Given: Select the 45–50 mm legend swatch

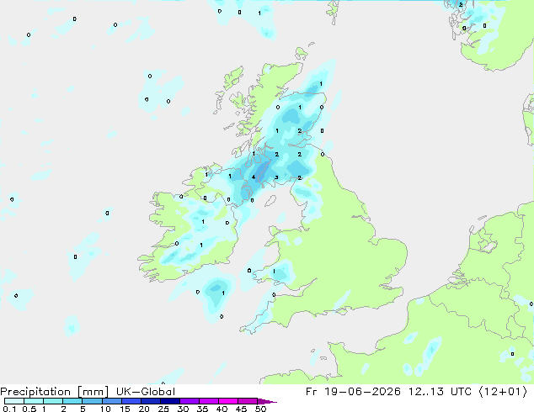Looking at the screenshot, I should point(248,401).
